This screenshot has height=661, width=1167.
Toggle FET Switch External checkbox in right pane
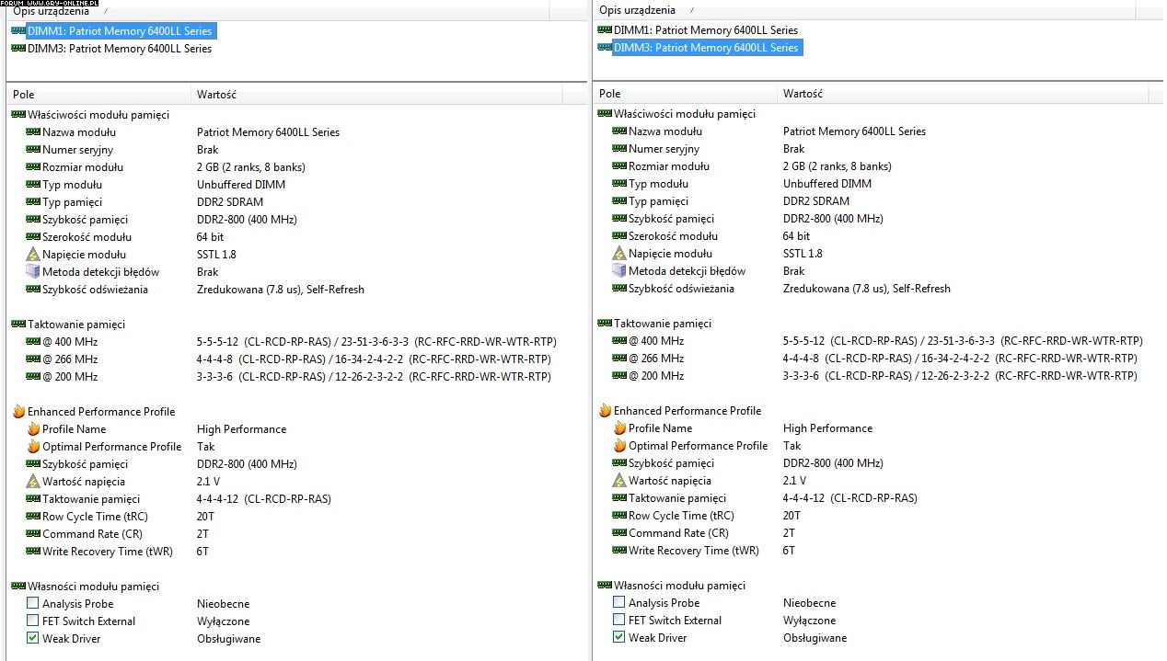coord(619,620)
